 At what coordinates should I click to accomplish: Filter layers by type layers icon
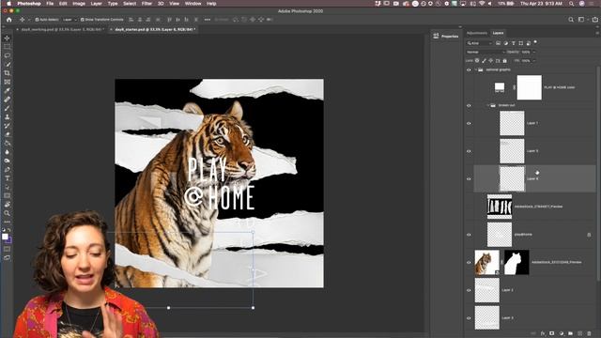pyautogui.click(x=514, y=43)
